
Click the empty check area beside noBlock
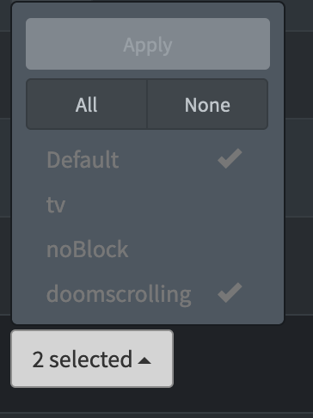click(230, 249)
